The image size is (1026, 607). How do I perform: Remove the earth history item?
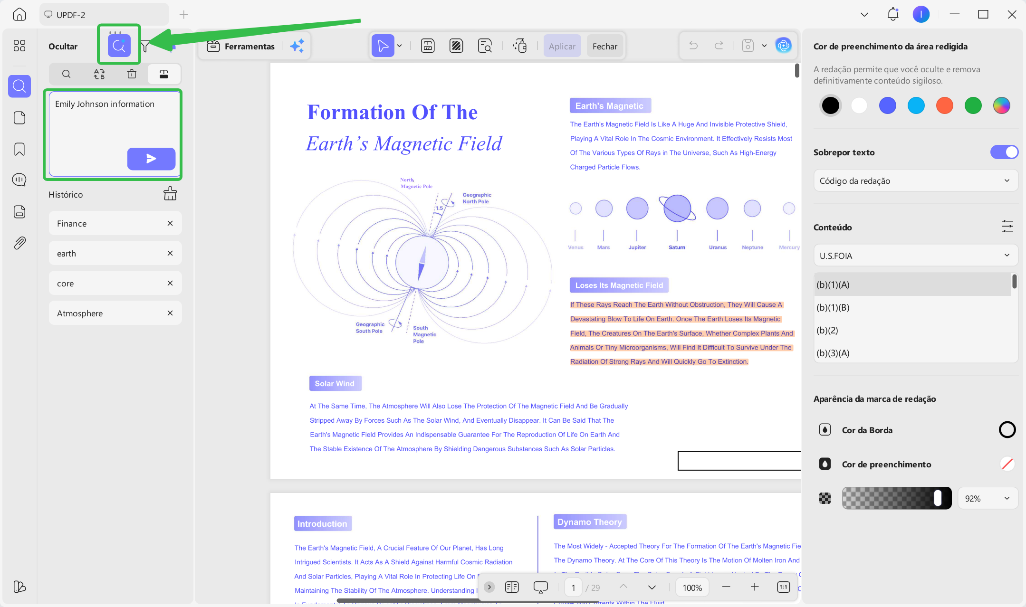tap(170, 253)
